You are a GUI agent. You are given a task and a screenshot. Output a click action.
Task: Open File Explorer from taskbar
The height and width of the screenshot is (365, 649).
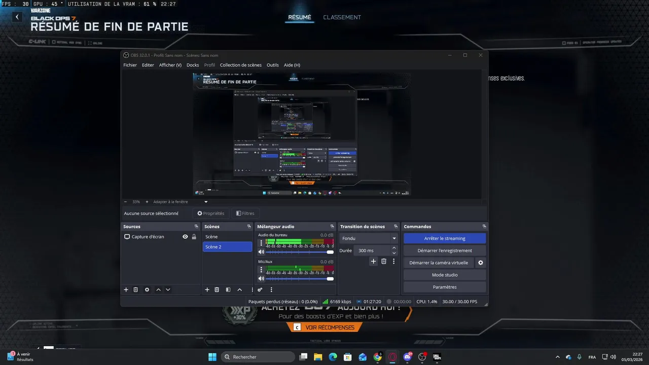318,357
